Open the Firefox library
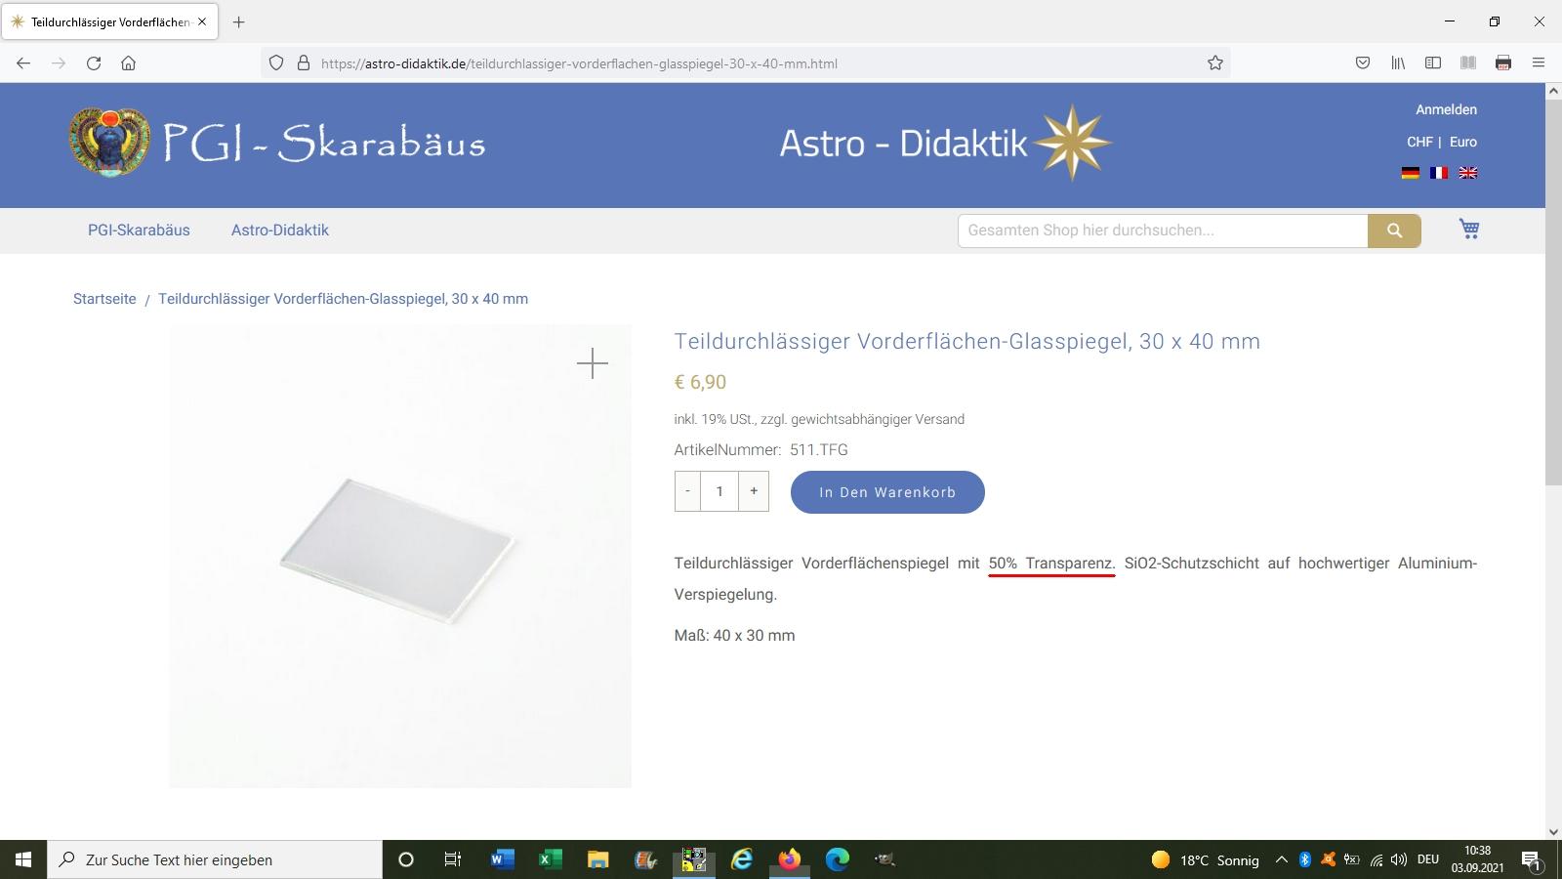Image resolution: width=1562 pixels, height=879 pixels. pos(1398,63)
